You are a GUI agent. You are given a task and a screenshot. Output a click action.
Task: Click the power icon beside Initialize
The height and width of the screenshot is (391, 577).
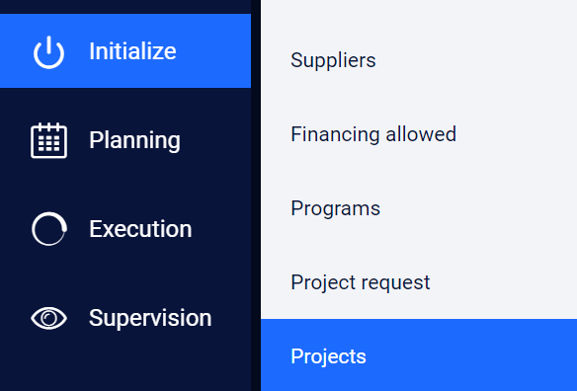[49, 52]
